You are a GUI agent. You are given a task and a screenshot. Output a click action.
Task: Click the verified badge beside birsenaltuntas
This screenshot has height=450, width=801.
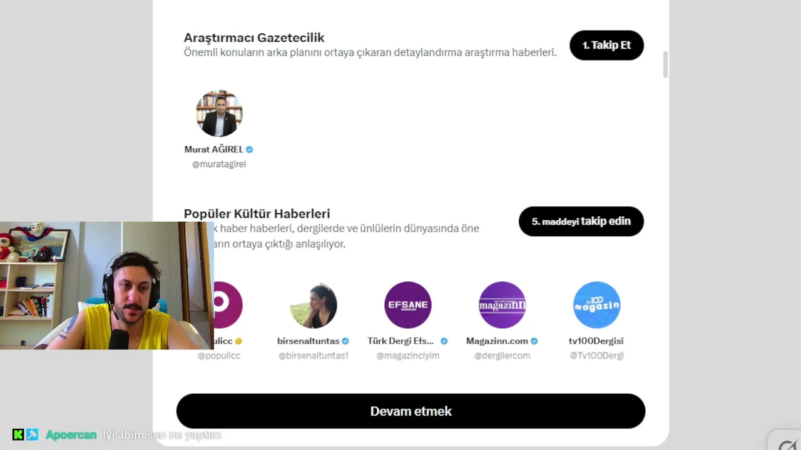click(x=345, y=341)
